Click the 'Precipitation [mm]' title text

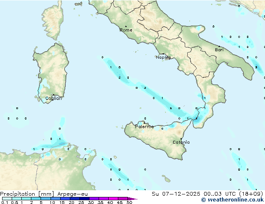(x=27, y=194)
